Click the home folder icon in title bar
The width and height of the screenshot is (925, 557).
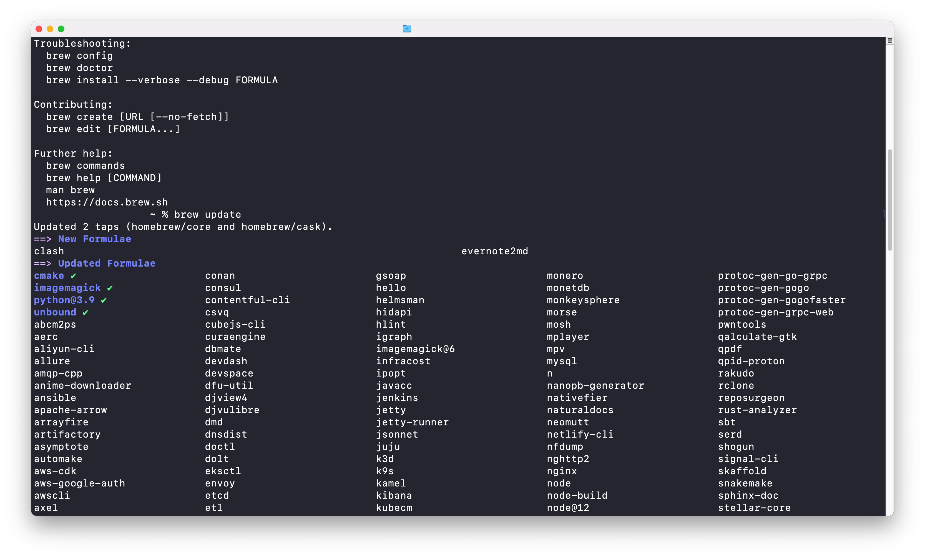coord(407,29)
